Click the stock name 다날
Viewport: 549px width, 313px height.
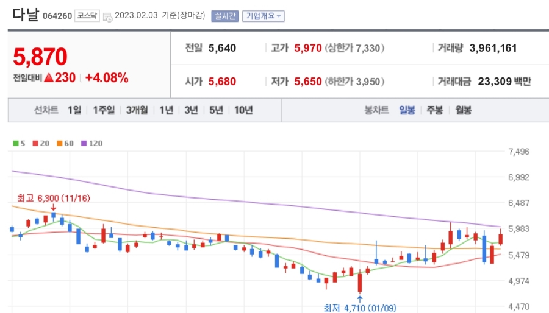pos(26,15)
